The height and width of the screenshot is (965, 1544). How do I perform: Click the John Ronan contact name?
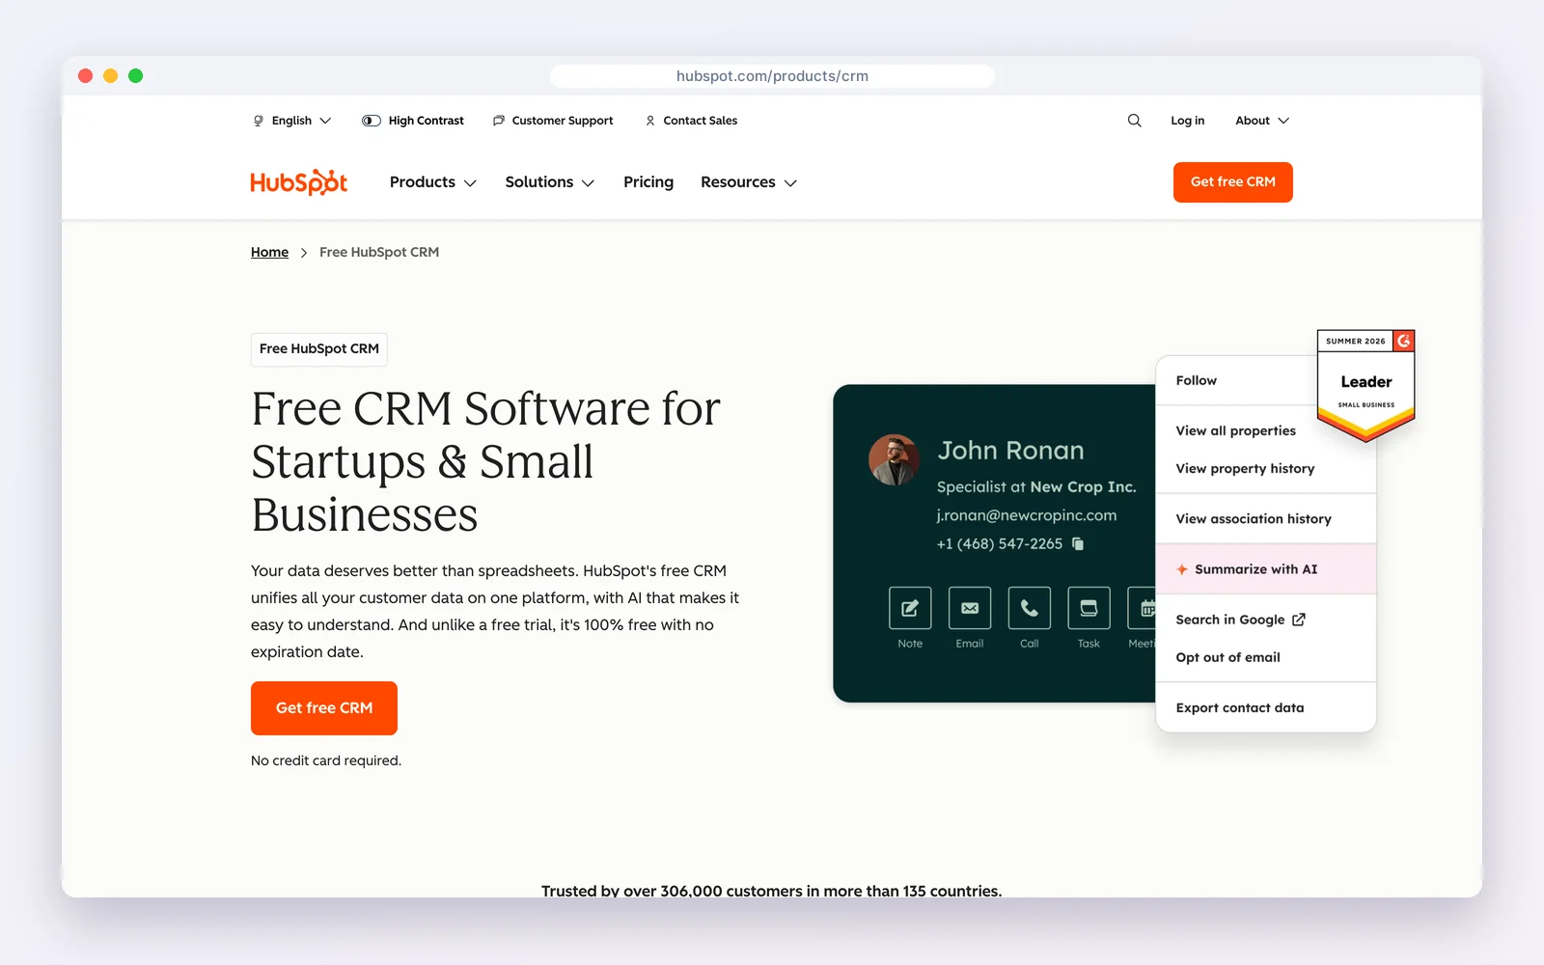(x=1010, y=451)
